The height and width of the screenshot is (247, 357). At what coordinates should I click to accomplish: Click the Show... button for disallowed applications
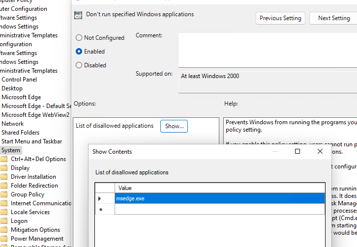click(x=174, y=126)
